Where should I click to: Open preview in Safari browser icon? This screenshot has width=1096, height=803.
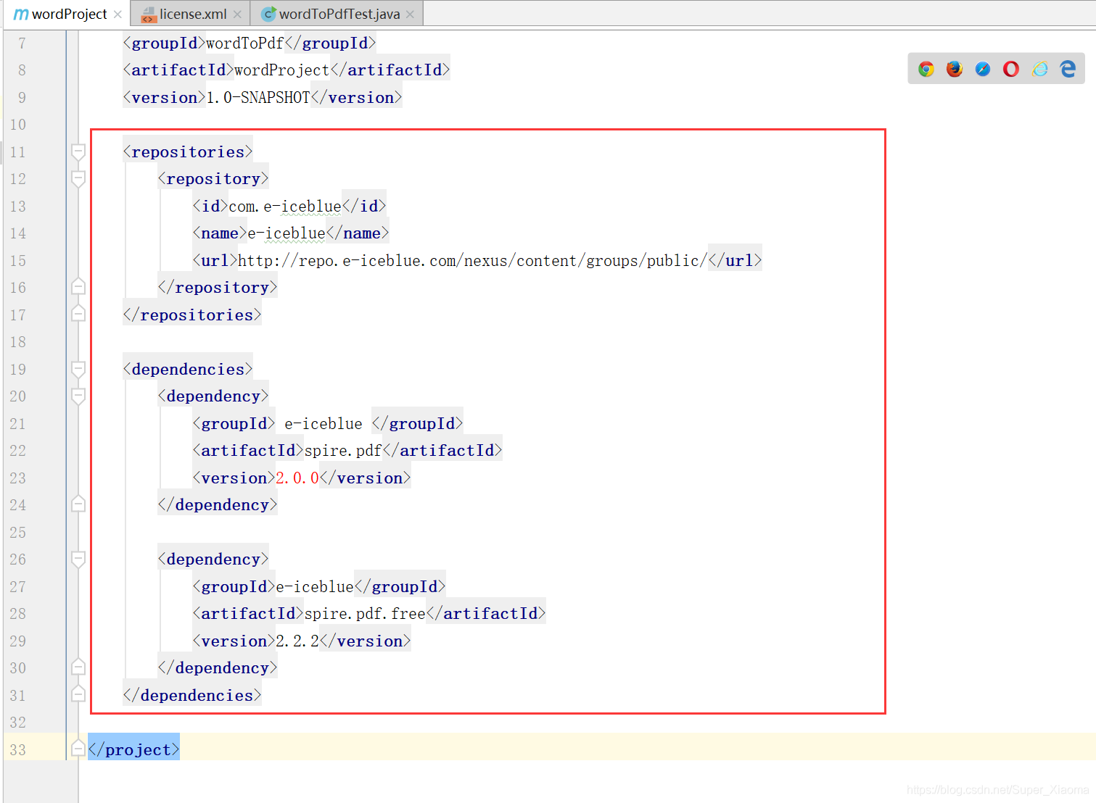click(983, 69)
